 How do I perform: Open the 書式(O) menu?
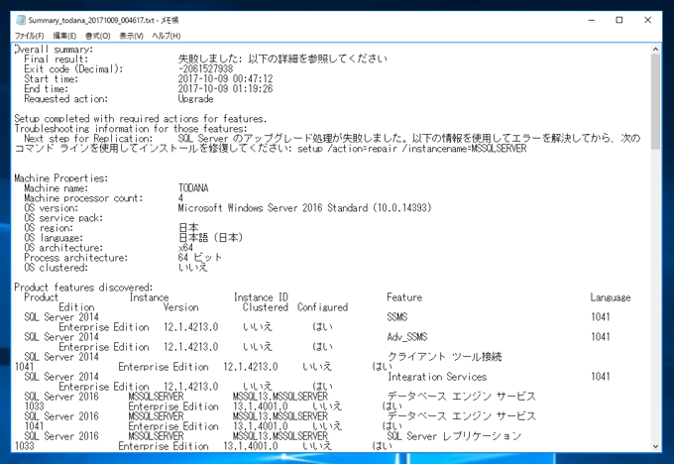point(97,36)
